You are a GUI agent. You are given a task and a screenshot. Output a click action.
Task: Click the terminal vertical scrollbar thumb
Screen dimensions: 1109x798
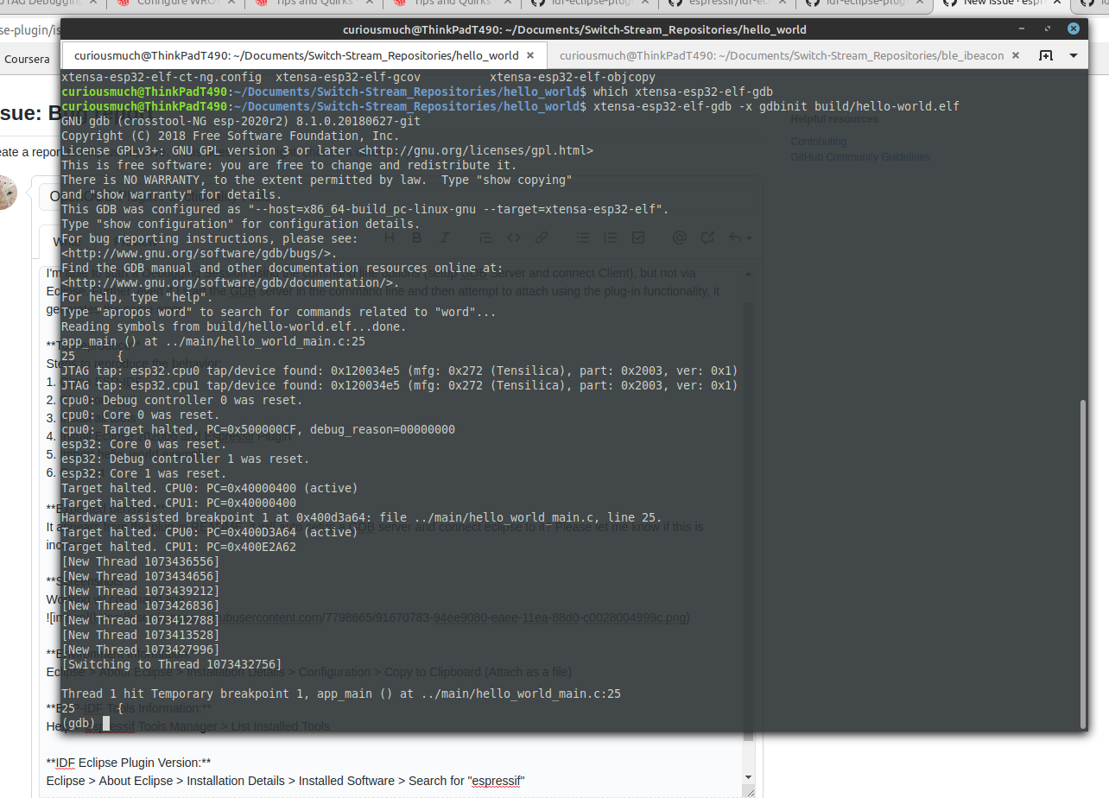tap(1084, 564)
